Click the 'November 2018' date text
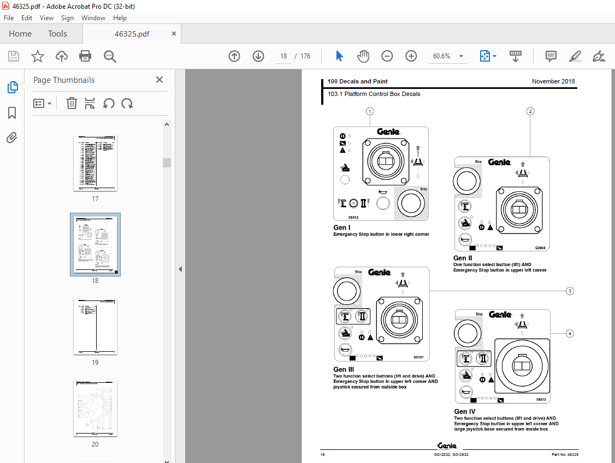This screenshot has width=615, height=463. 553,81
